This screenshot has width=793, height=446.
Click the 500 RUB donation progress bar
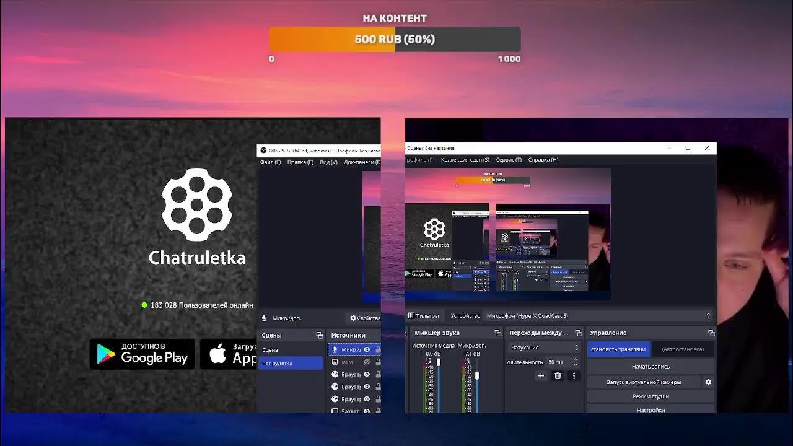tap(395, 39)
